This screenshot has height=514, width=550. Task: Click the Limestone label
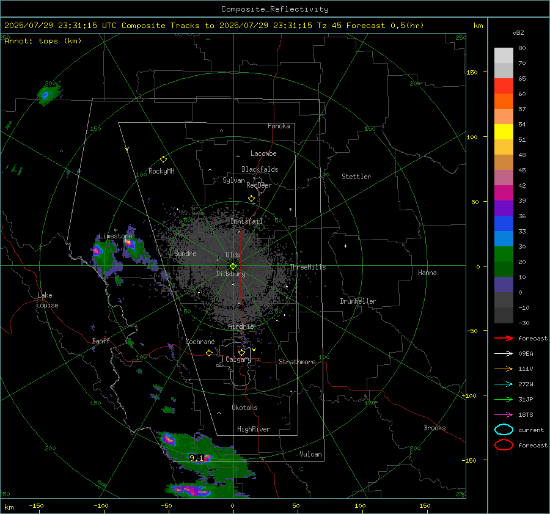[116, 236]
